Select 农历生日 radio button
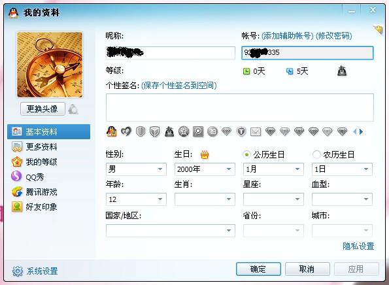 point(316,154)
